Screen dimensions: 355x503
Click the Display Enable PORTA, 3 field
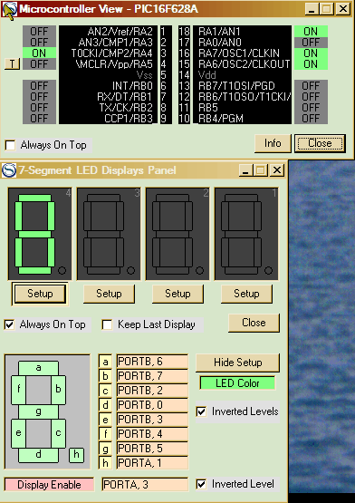145,484
